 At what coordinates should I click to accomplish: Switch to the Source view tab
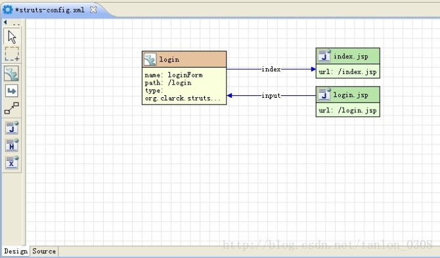[x=44, y=251]
